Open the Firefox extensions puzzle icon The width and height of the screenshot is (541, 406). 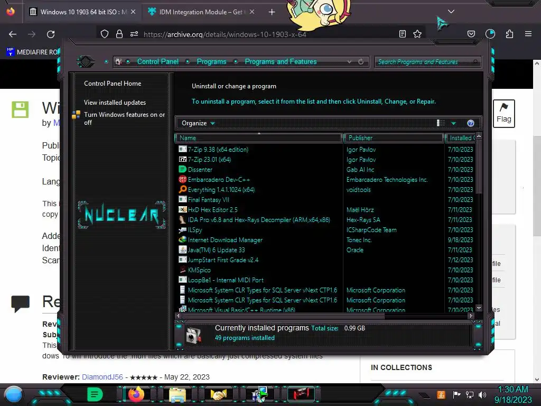click(509, 34)
